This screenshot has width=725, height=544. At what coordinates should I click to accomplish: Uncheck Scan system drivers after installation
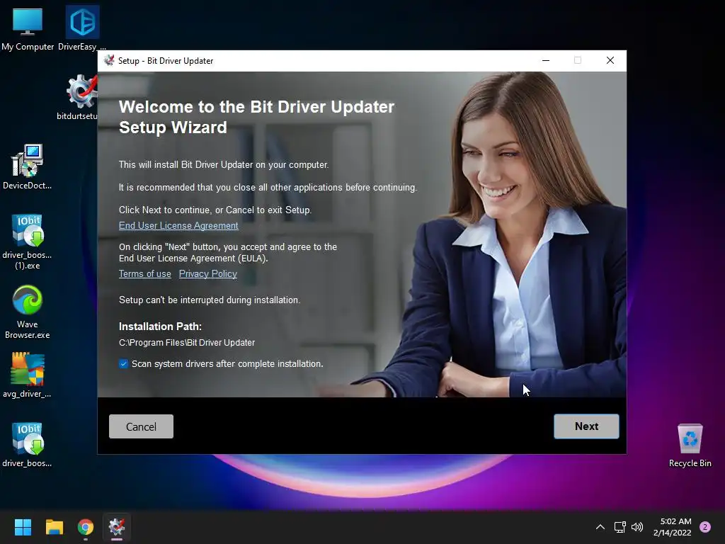point(123,363)
